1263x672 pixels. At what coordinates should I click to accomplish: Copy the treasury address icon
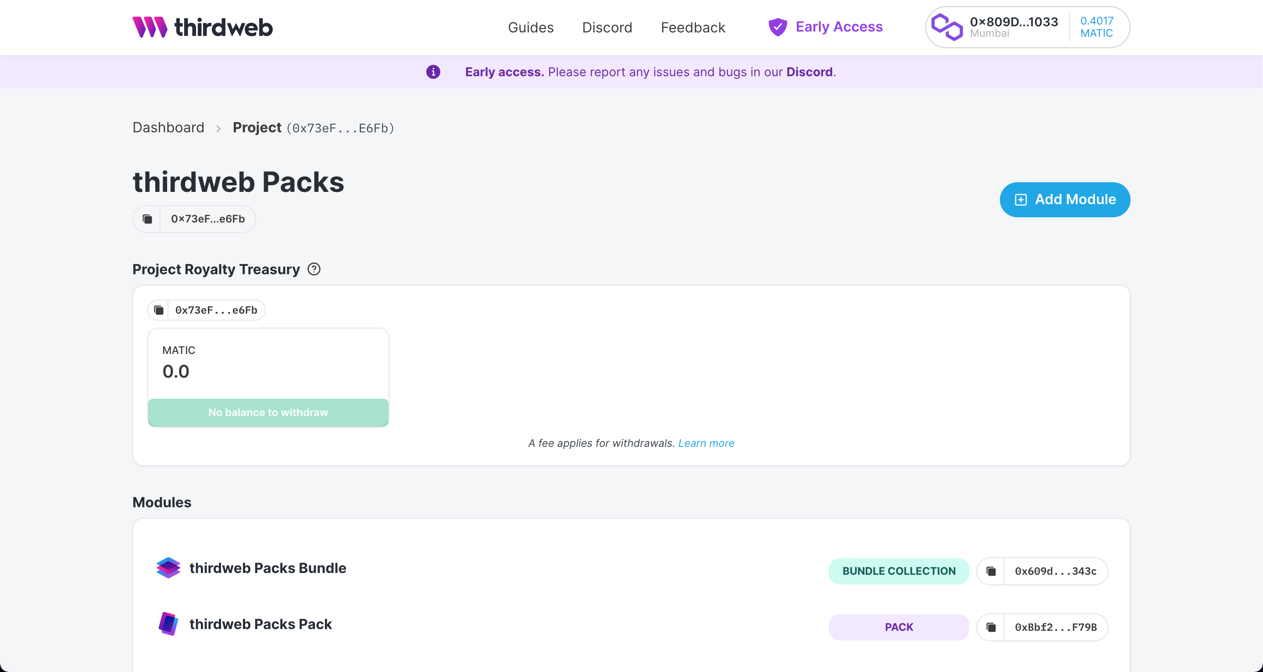(158, 310)
